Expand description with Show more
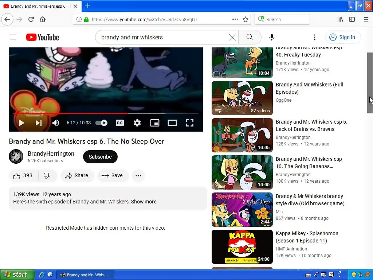Viewport: 373px width, 280px height. [x=144, y=202]
